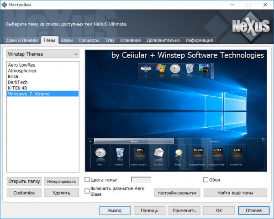Click the 1,71K traffic meter icon
This screenshot has height=219, width=274.
pos(217,153)
